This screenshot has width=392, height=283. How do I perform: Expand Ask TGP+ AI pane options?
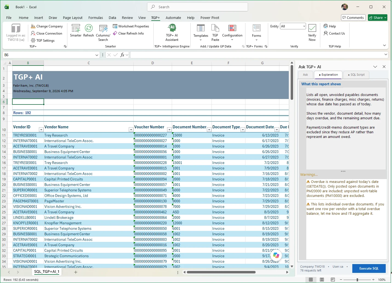(x=375, y=67)
